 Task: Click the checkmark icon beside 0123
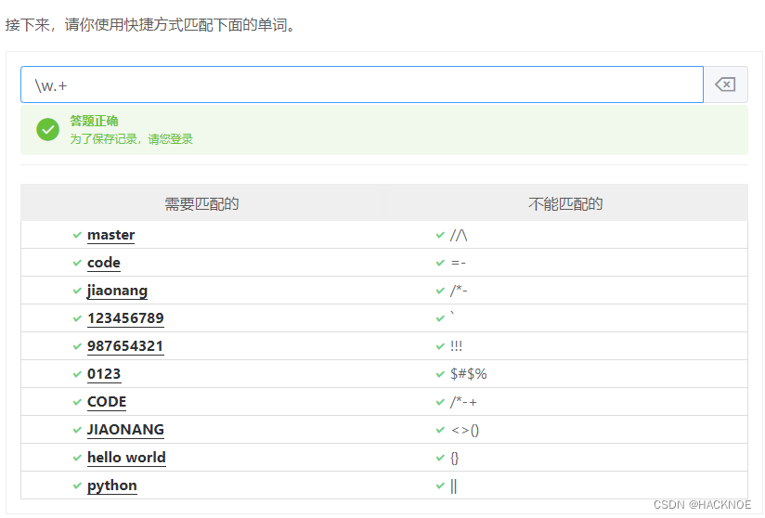pyautogui.click(x=77, y=374)
